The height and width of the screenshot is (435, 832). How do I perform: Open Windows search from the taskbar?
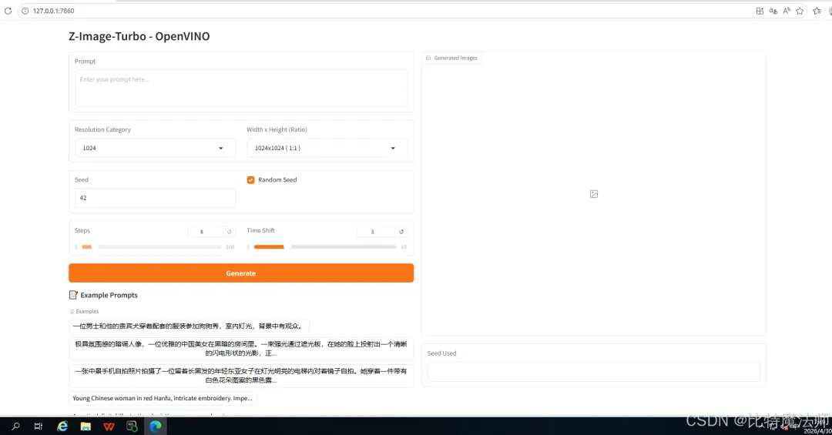pos(15,426)
